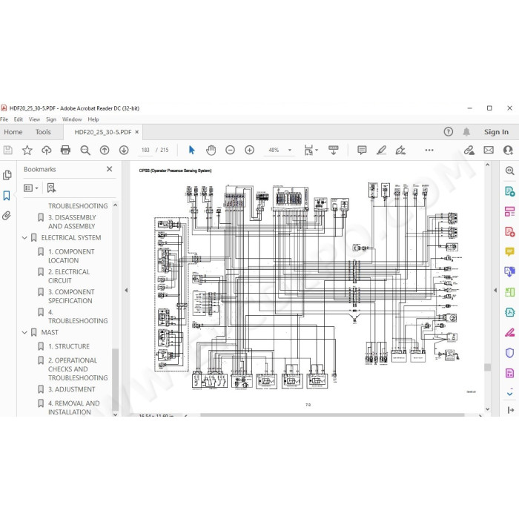This screenshot has height=519, width=519.
Task: Open 3. ADJUSTMENT bookmark
Action: pos(71,389)
